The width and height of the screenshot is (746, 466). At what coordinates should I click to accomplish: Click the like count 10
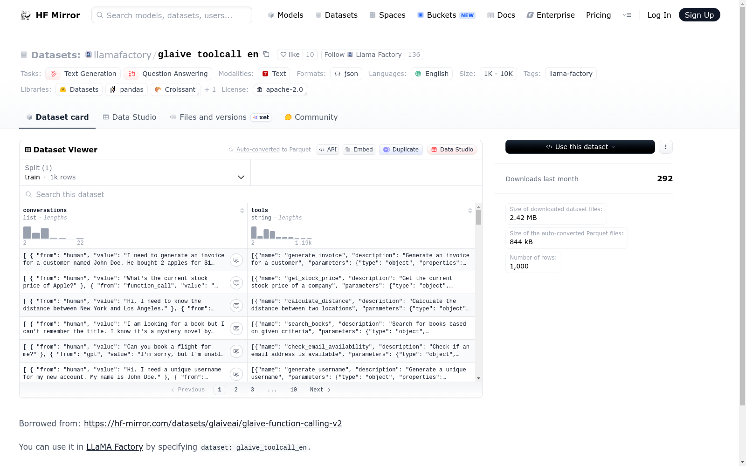[310, 55]
